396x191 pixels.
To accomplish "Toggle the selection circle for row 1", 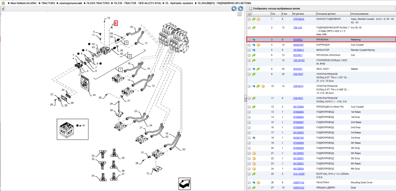I will pyautogui.click(x=249, y=19).
